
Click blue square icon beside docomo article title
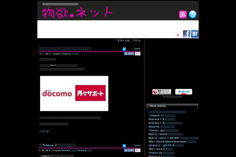(124, 49)
